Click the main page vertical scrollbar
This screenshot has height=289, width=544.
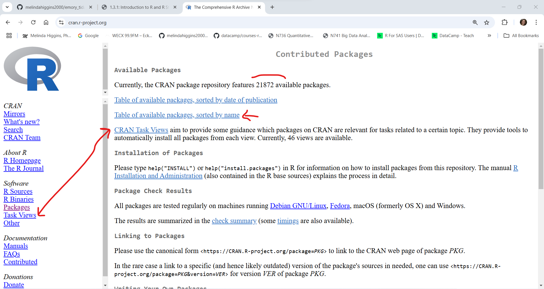(541, 142)
